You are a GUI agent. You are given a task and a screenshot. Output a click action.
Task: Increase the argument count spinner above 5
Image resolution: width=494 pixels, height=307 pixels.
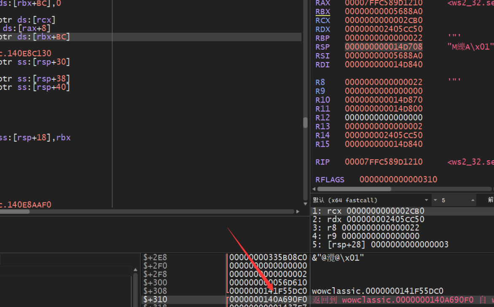473,200
